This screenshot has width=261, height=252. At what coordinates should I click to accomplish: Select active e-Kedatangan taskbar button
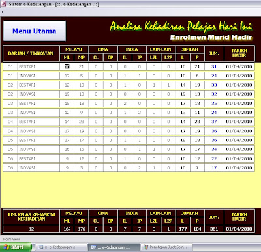[x=114, y=247]
